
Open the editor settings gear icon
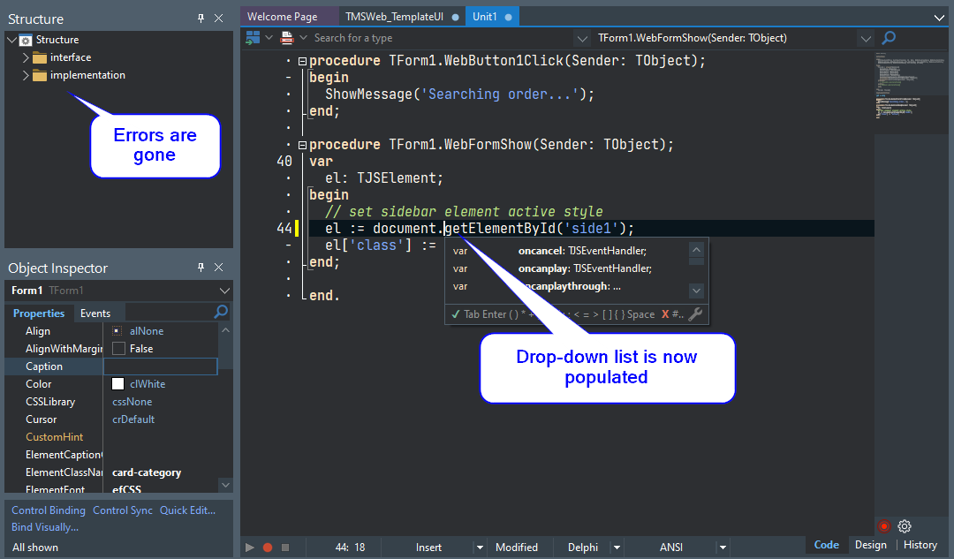[905, 526]
